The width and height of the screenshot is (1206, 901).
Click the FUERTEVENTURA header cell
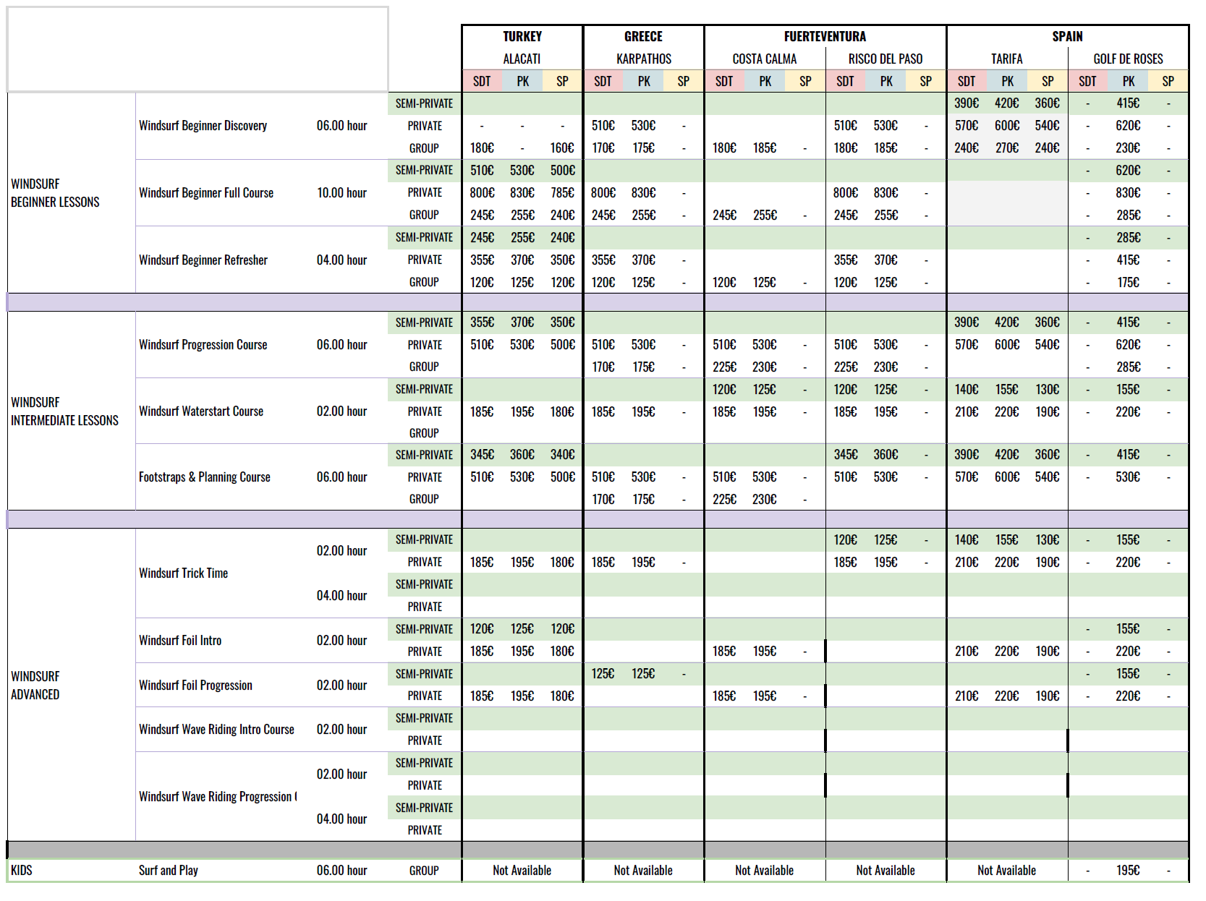point(825,36)
